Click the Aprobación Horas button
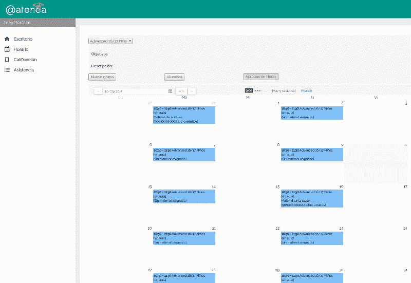The height and width of the screenshot is (283, 411). pyautogui.click(x=261, y=77)
